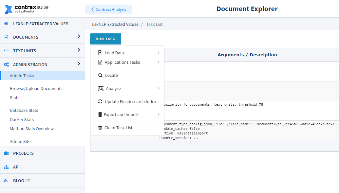Click the Documents file icon in sidebar
The image size is (339, 193).
(6, 37)
